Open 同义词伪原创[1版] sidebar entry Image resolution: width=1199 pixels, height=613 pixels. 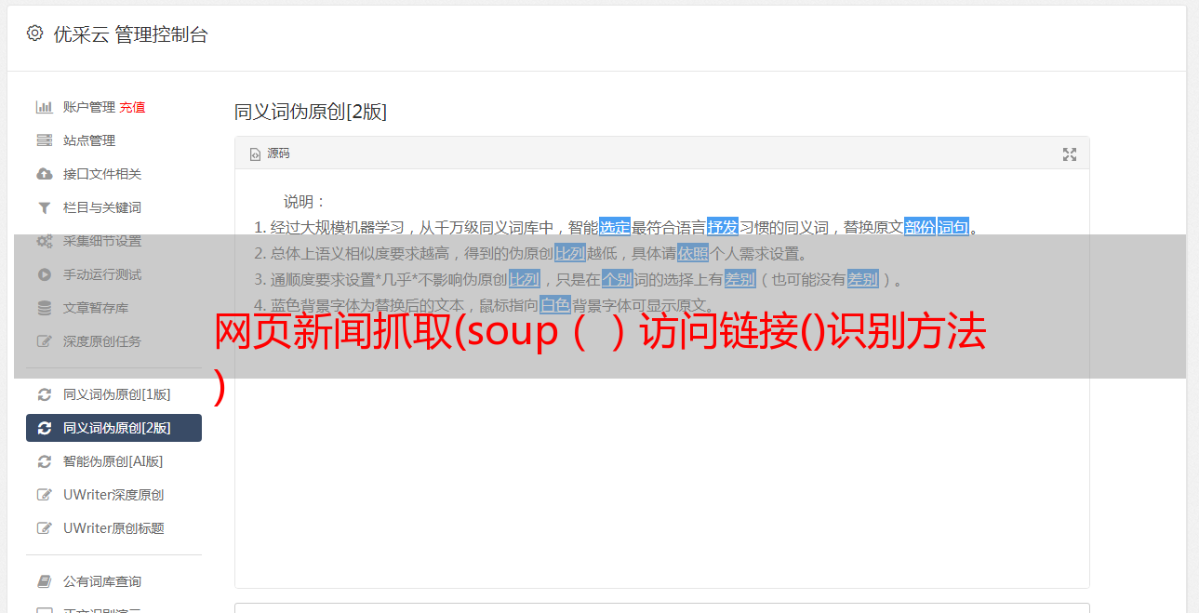coord(113,394)
